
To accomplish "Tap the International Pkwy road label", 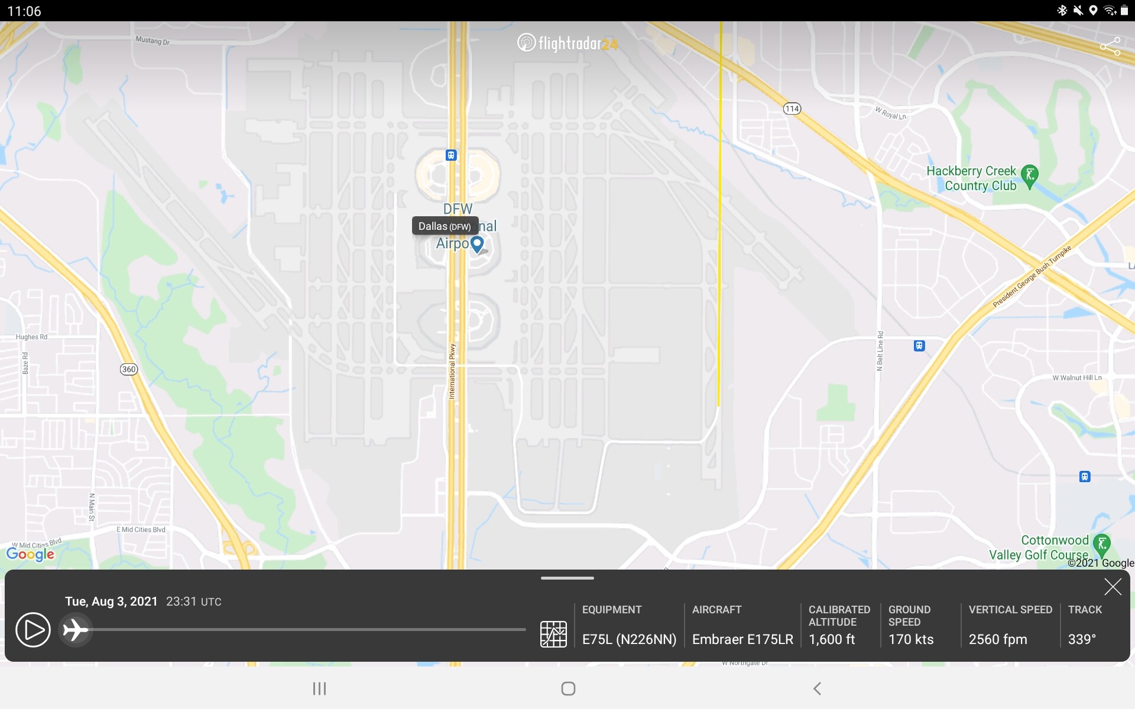I will point(452,371).
